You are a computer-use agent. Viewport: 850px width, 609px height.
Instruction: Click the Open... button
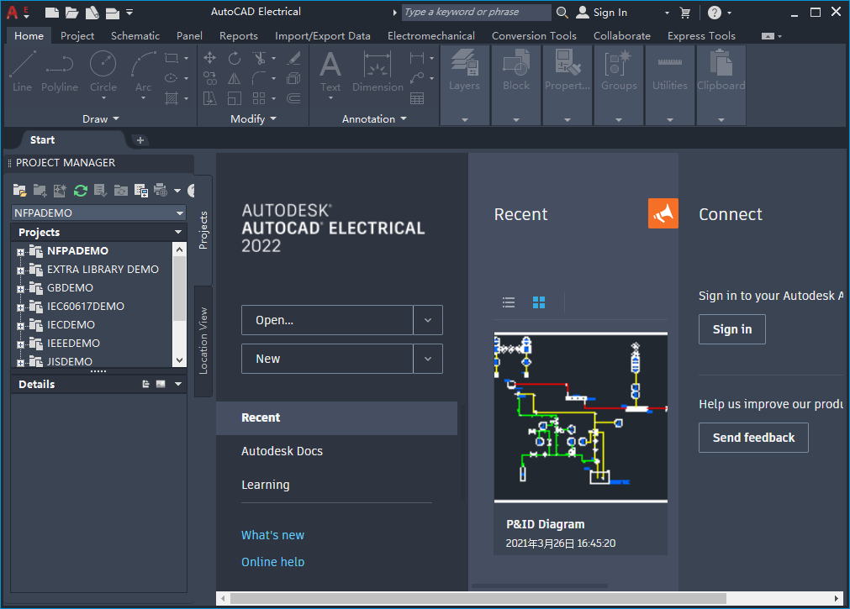point(327,320)
